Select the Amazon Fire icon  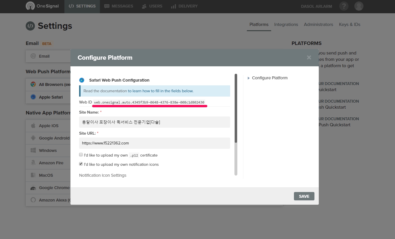pos(33,163)
